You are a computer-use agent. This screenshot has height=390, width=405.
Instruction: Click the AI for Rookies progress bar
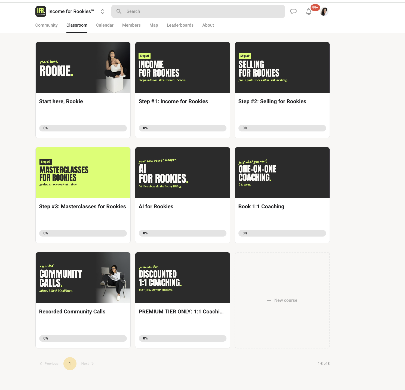click(x=183, y=233)
